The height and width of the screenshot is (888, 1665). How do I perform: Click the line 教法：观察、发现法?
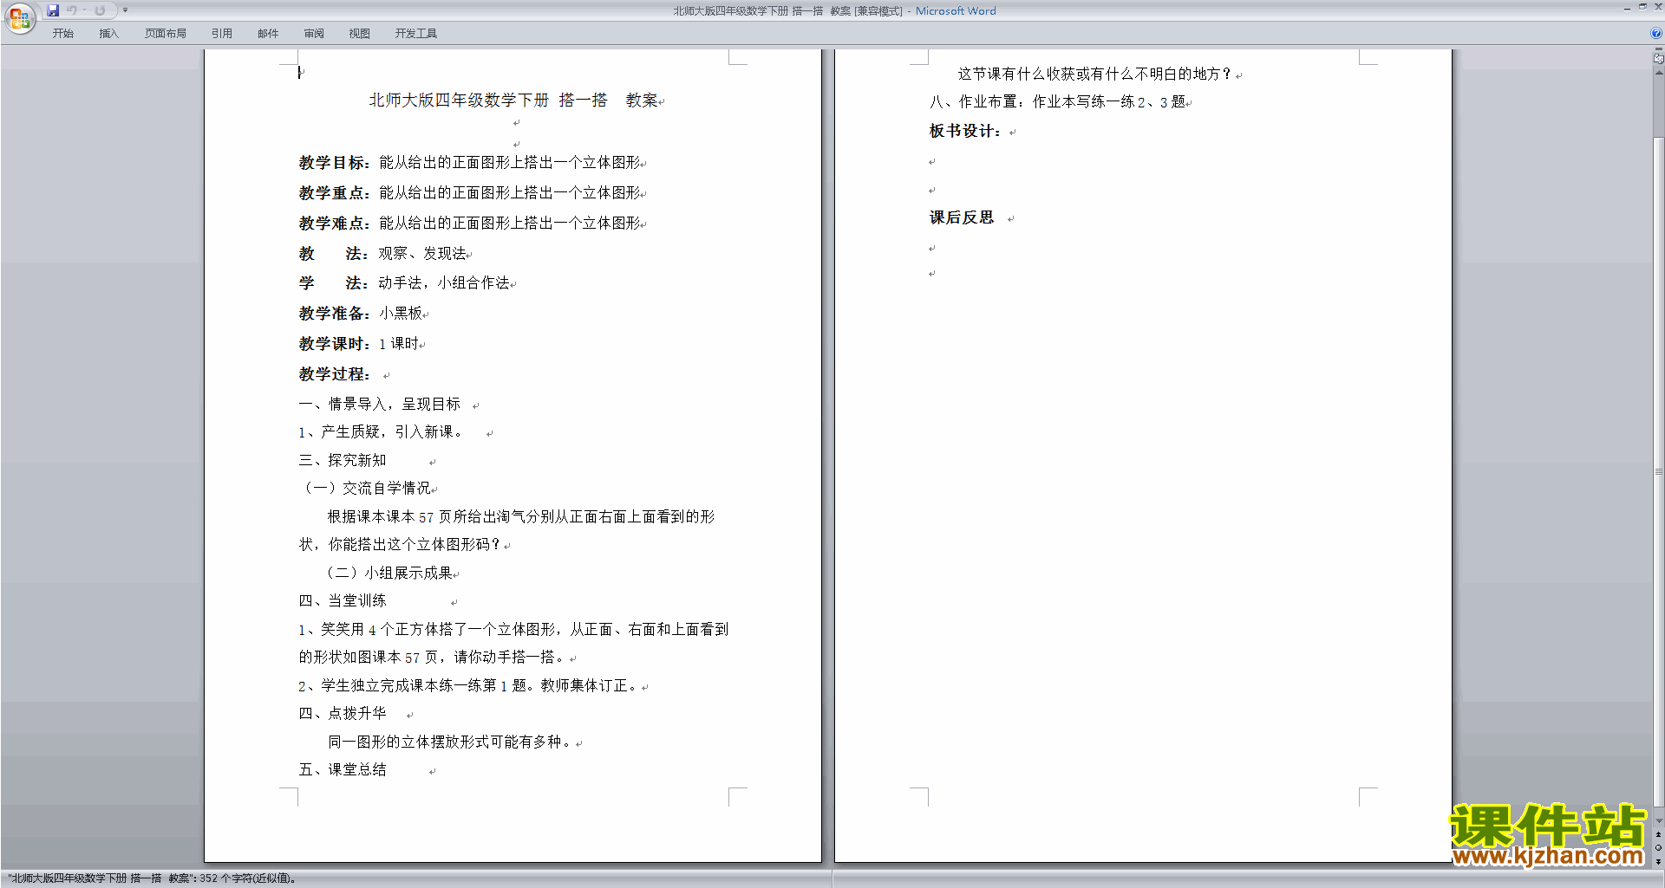[x=382, y=254]
